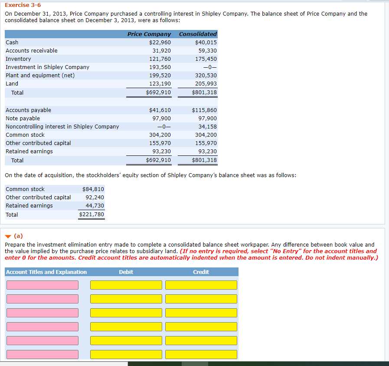Select consolidated total assets $801,318
Viewport: 389px width, 366px height.
(204, 92)
